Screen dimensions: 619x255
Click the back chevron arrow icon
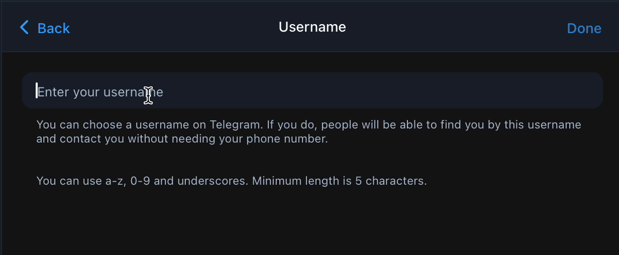point(24,28)
